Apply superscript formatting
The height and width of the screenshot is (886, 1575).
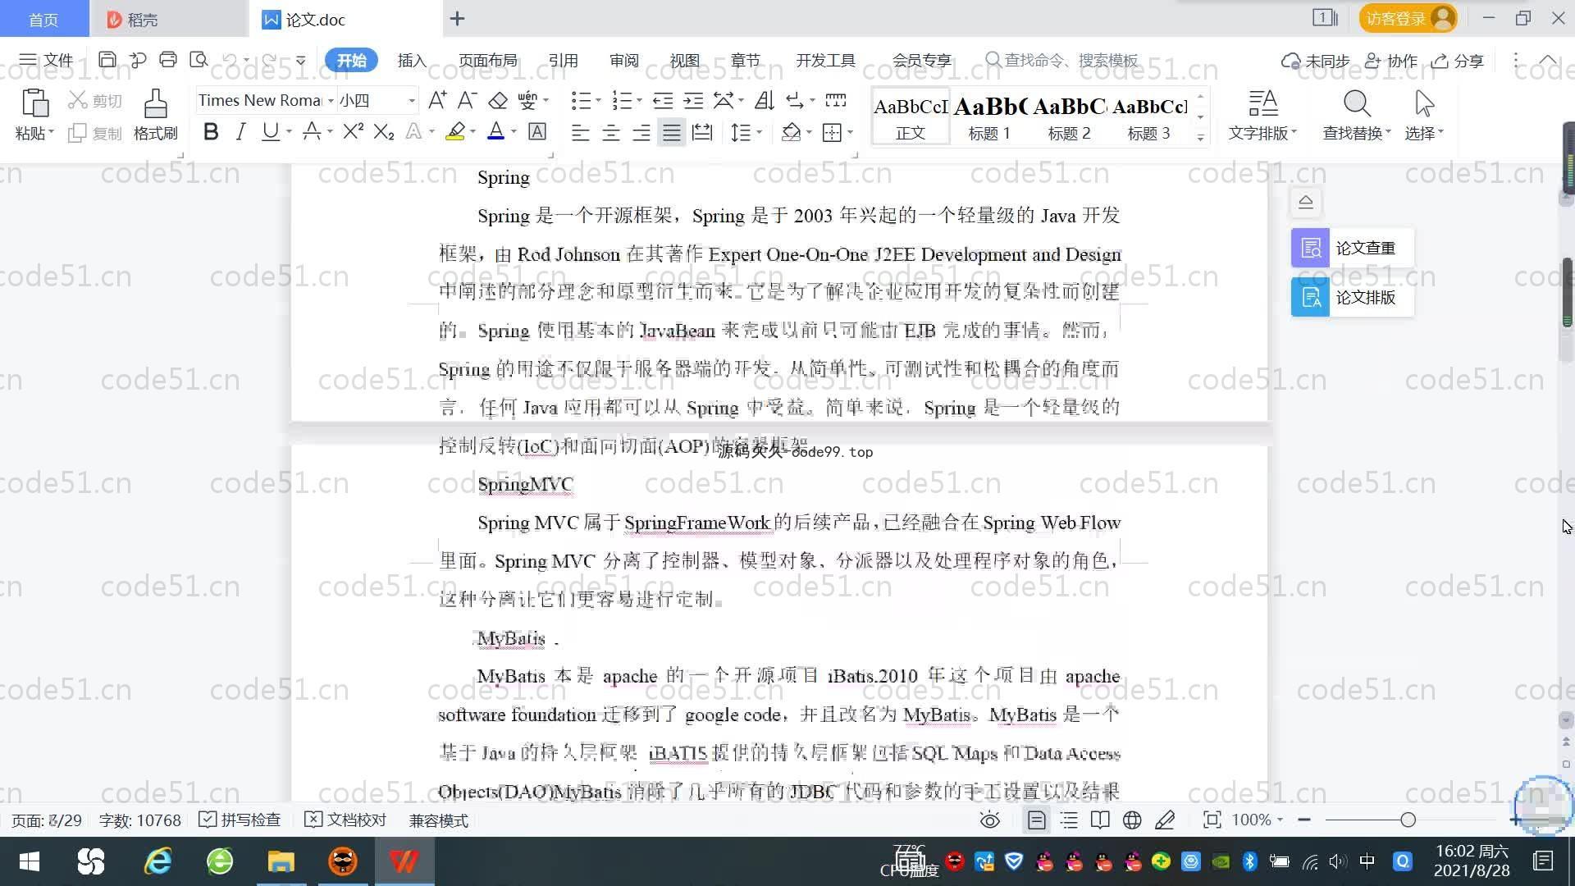tap(353, 131)
